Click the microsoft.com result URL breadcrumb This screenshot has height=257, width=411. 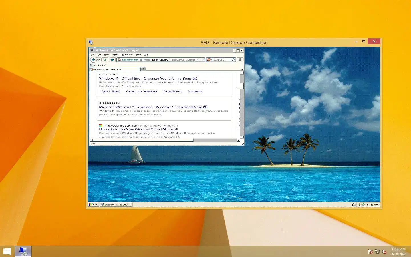coord(141,125)
